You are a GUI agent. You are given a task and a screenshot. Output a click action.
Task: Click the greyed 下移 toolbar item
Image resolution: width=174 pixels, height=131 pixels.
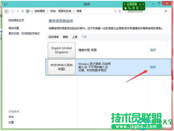point(84,37)
